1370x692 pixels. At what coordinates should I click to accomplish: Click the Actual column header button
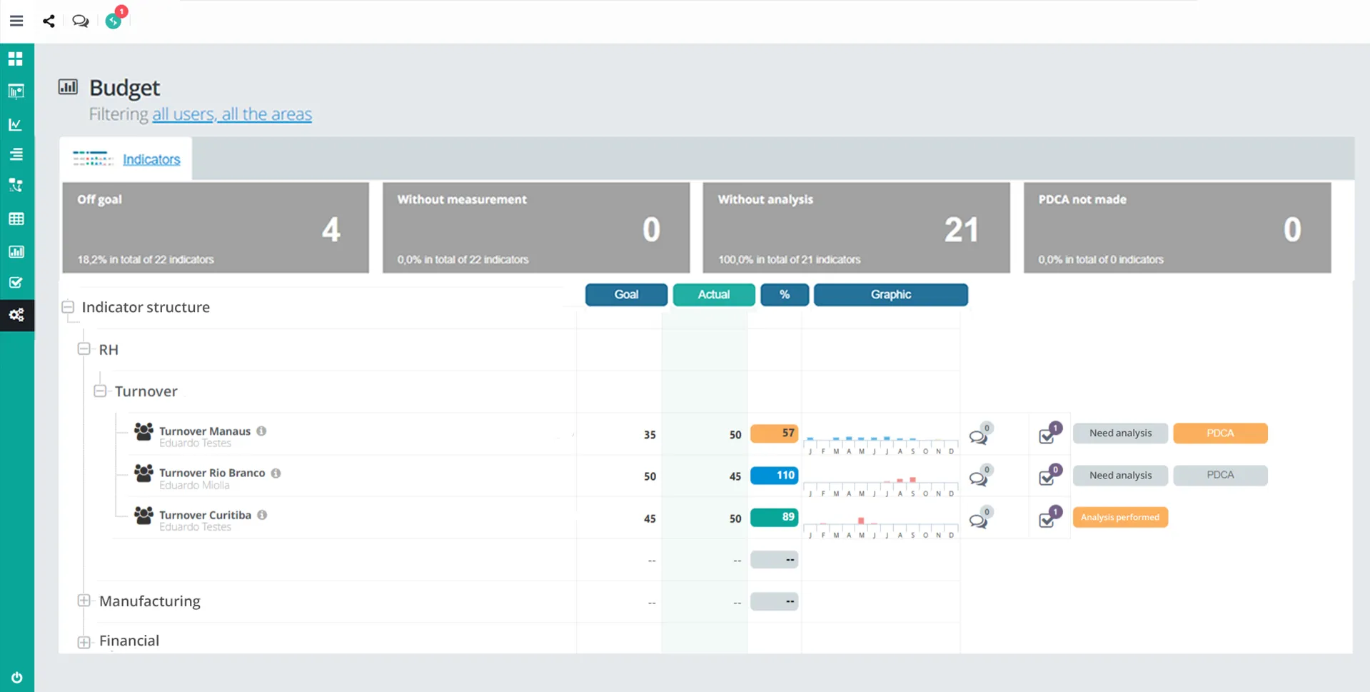tap(714, 294)
